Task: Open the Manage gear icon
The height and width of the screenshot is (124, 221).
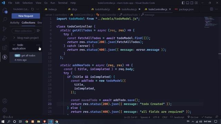Action: pyautogui.click(x=4, y=110)
